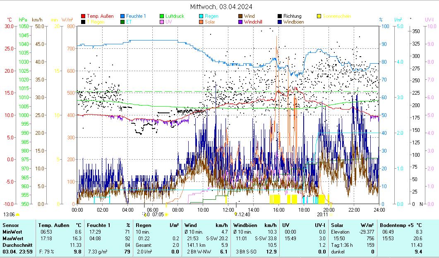439x258 pixels.
Task: Click the red Temp. Außen legend square
Action: [83, 17]
